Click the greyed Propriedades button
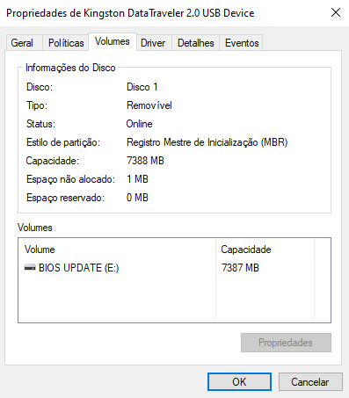Screen dimensions: 349x398 (x=286, y=343)
